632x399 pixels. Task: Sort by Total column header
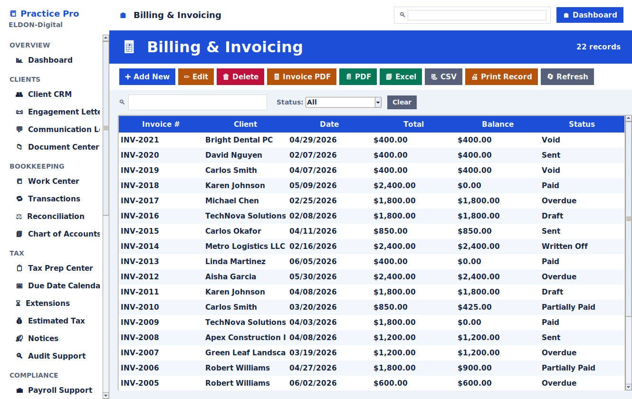tap(413, 124)
